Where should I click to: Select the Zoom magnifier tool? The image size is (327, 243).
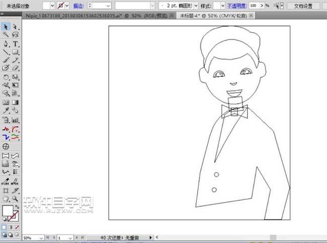tap(16, 199)
